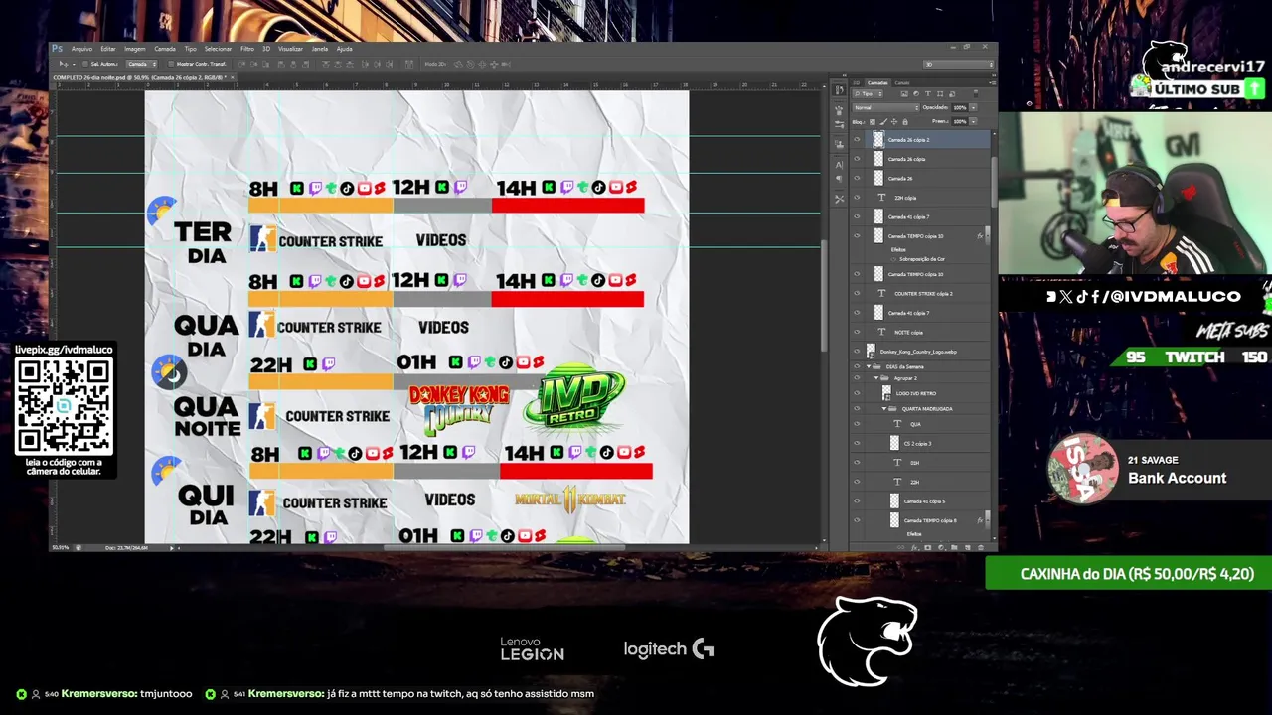The width and height of the screenshot is (1272, 715).
Task: Select the Move tool options icon
Action: (x=63, y=64)
